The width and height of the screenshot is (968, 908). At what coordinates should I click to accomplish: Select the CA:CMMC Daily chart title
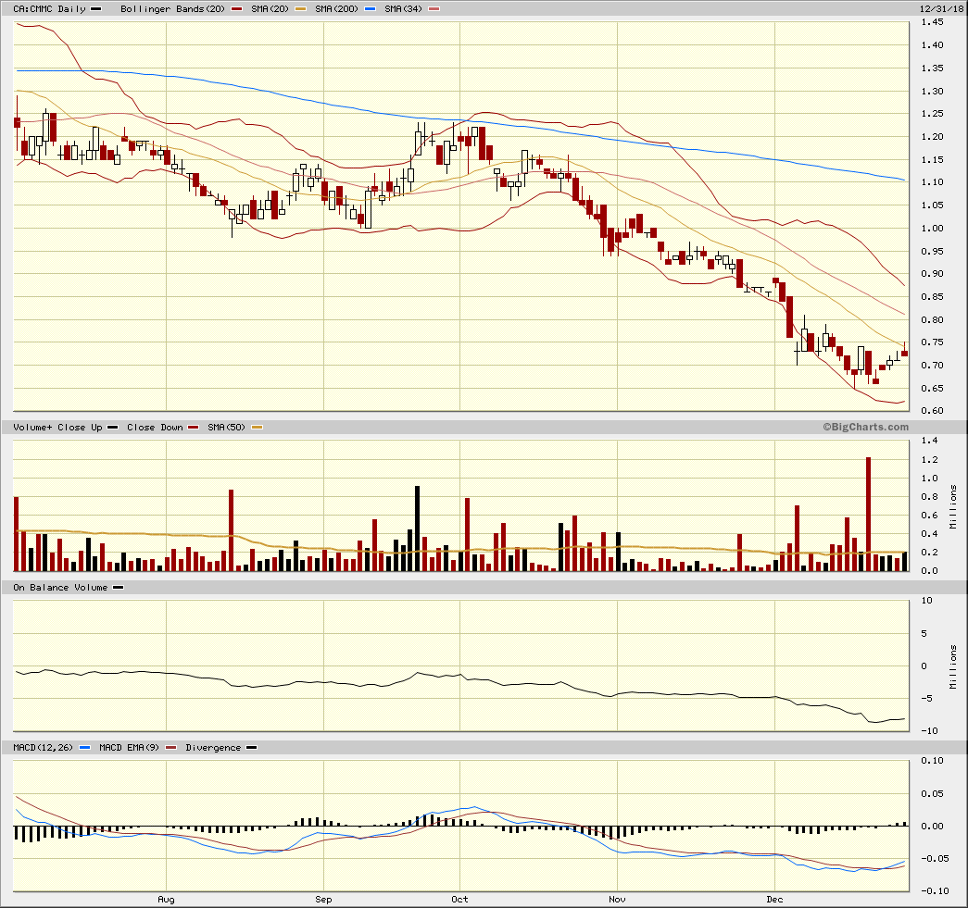[x=49, y=9]
